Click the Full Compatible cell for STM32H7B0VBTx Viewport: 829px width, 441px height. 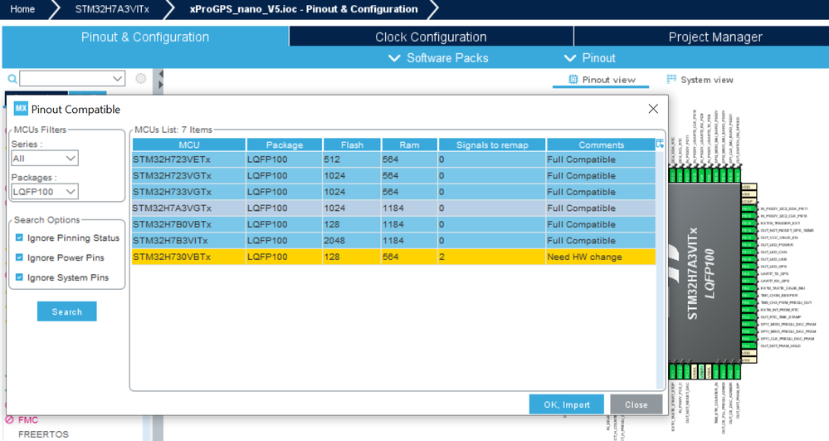(x=601, y=224)
